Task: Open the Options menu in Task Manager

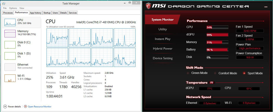Action: [13, 8]
